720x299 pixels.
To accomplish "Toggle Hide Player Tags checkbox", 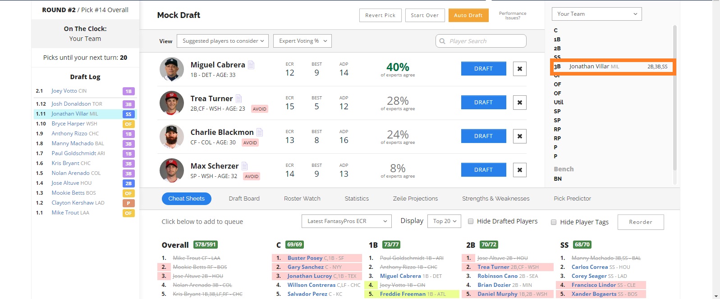I will tap(554, 222).
